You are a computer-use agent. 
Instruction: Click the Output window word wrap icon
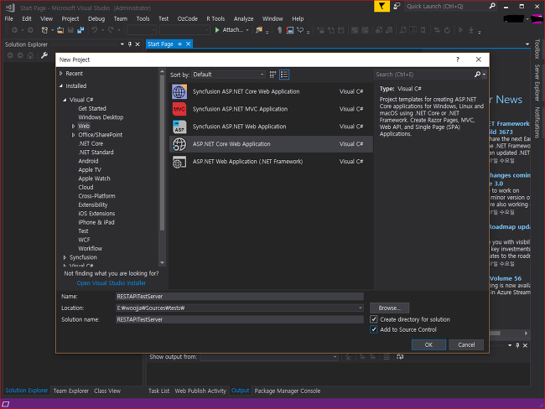point(400,357)
